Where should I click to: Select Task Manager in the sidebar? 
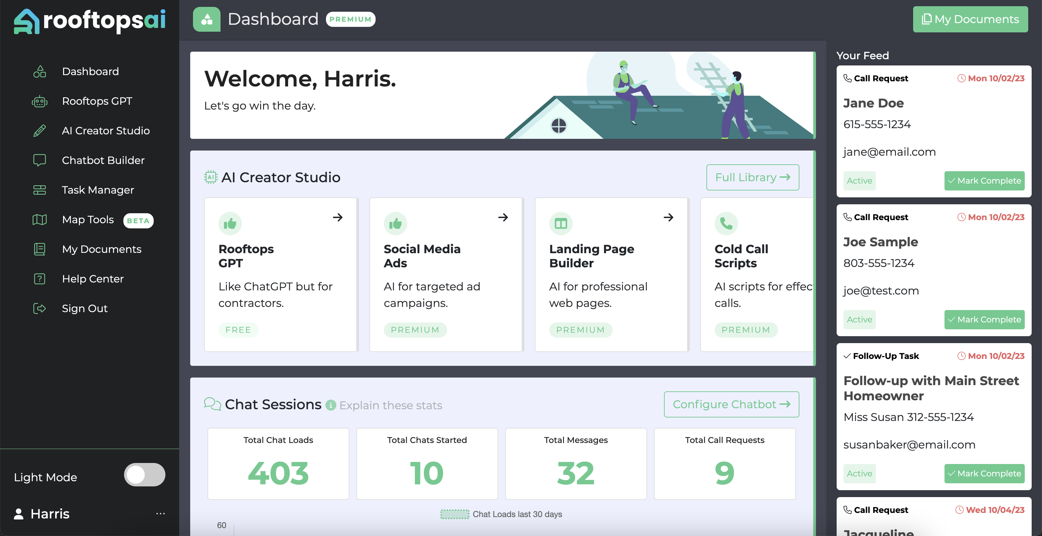pos(98,190)
